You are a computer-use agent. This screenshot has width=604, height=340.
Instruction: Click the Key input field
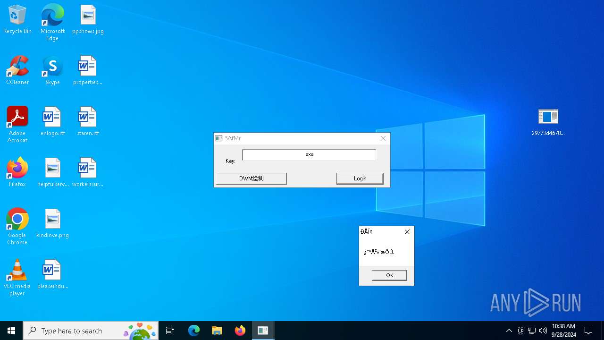[x=309, y=154]
